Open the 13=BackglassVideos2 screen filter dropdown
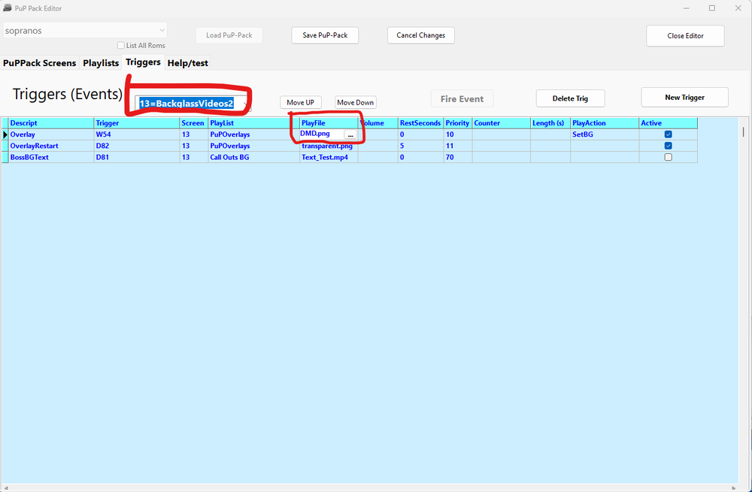Screen dimensions: 752x492 coord(246,104)
